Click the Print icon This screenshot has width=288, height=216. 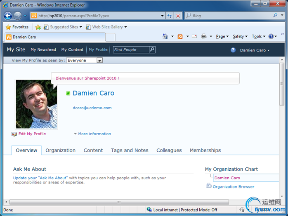[203, 36]
